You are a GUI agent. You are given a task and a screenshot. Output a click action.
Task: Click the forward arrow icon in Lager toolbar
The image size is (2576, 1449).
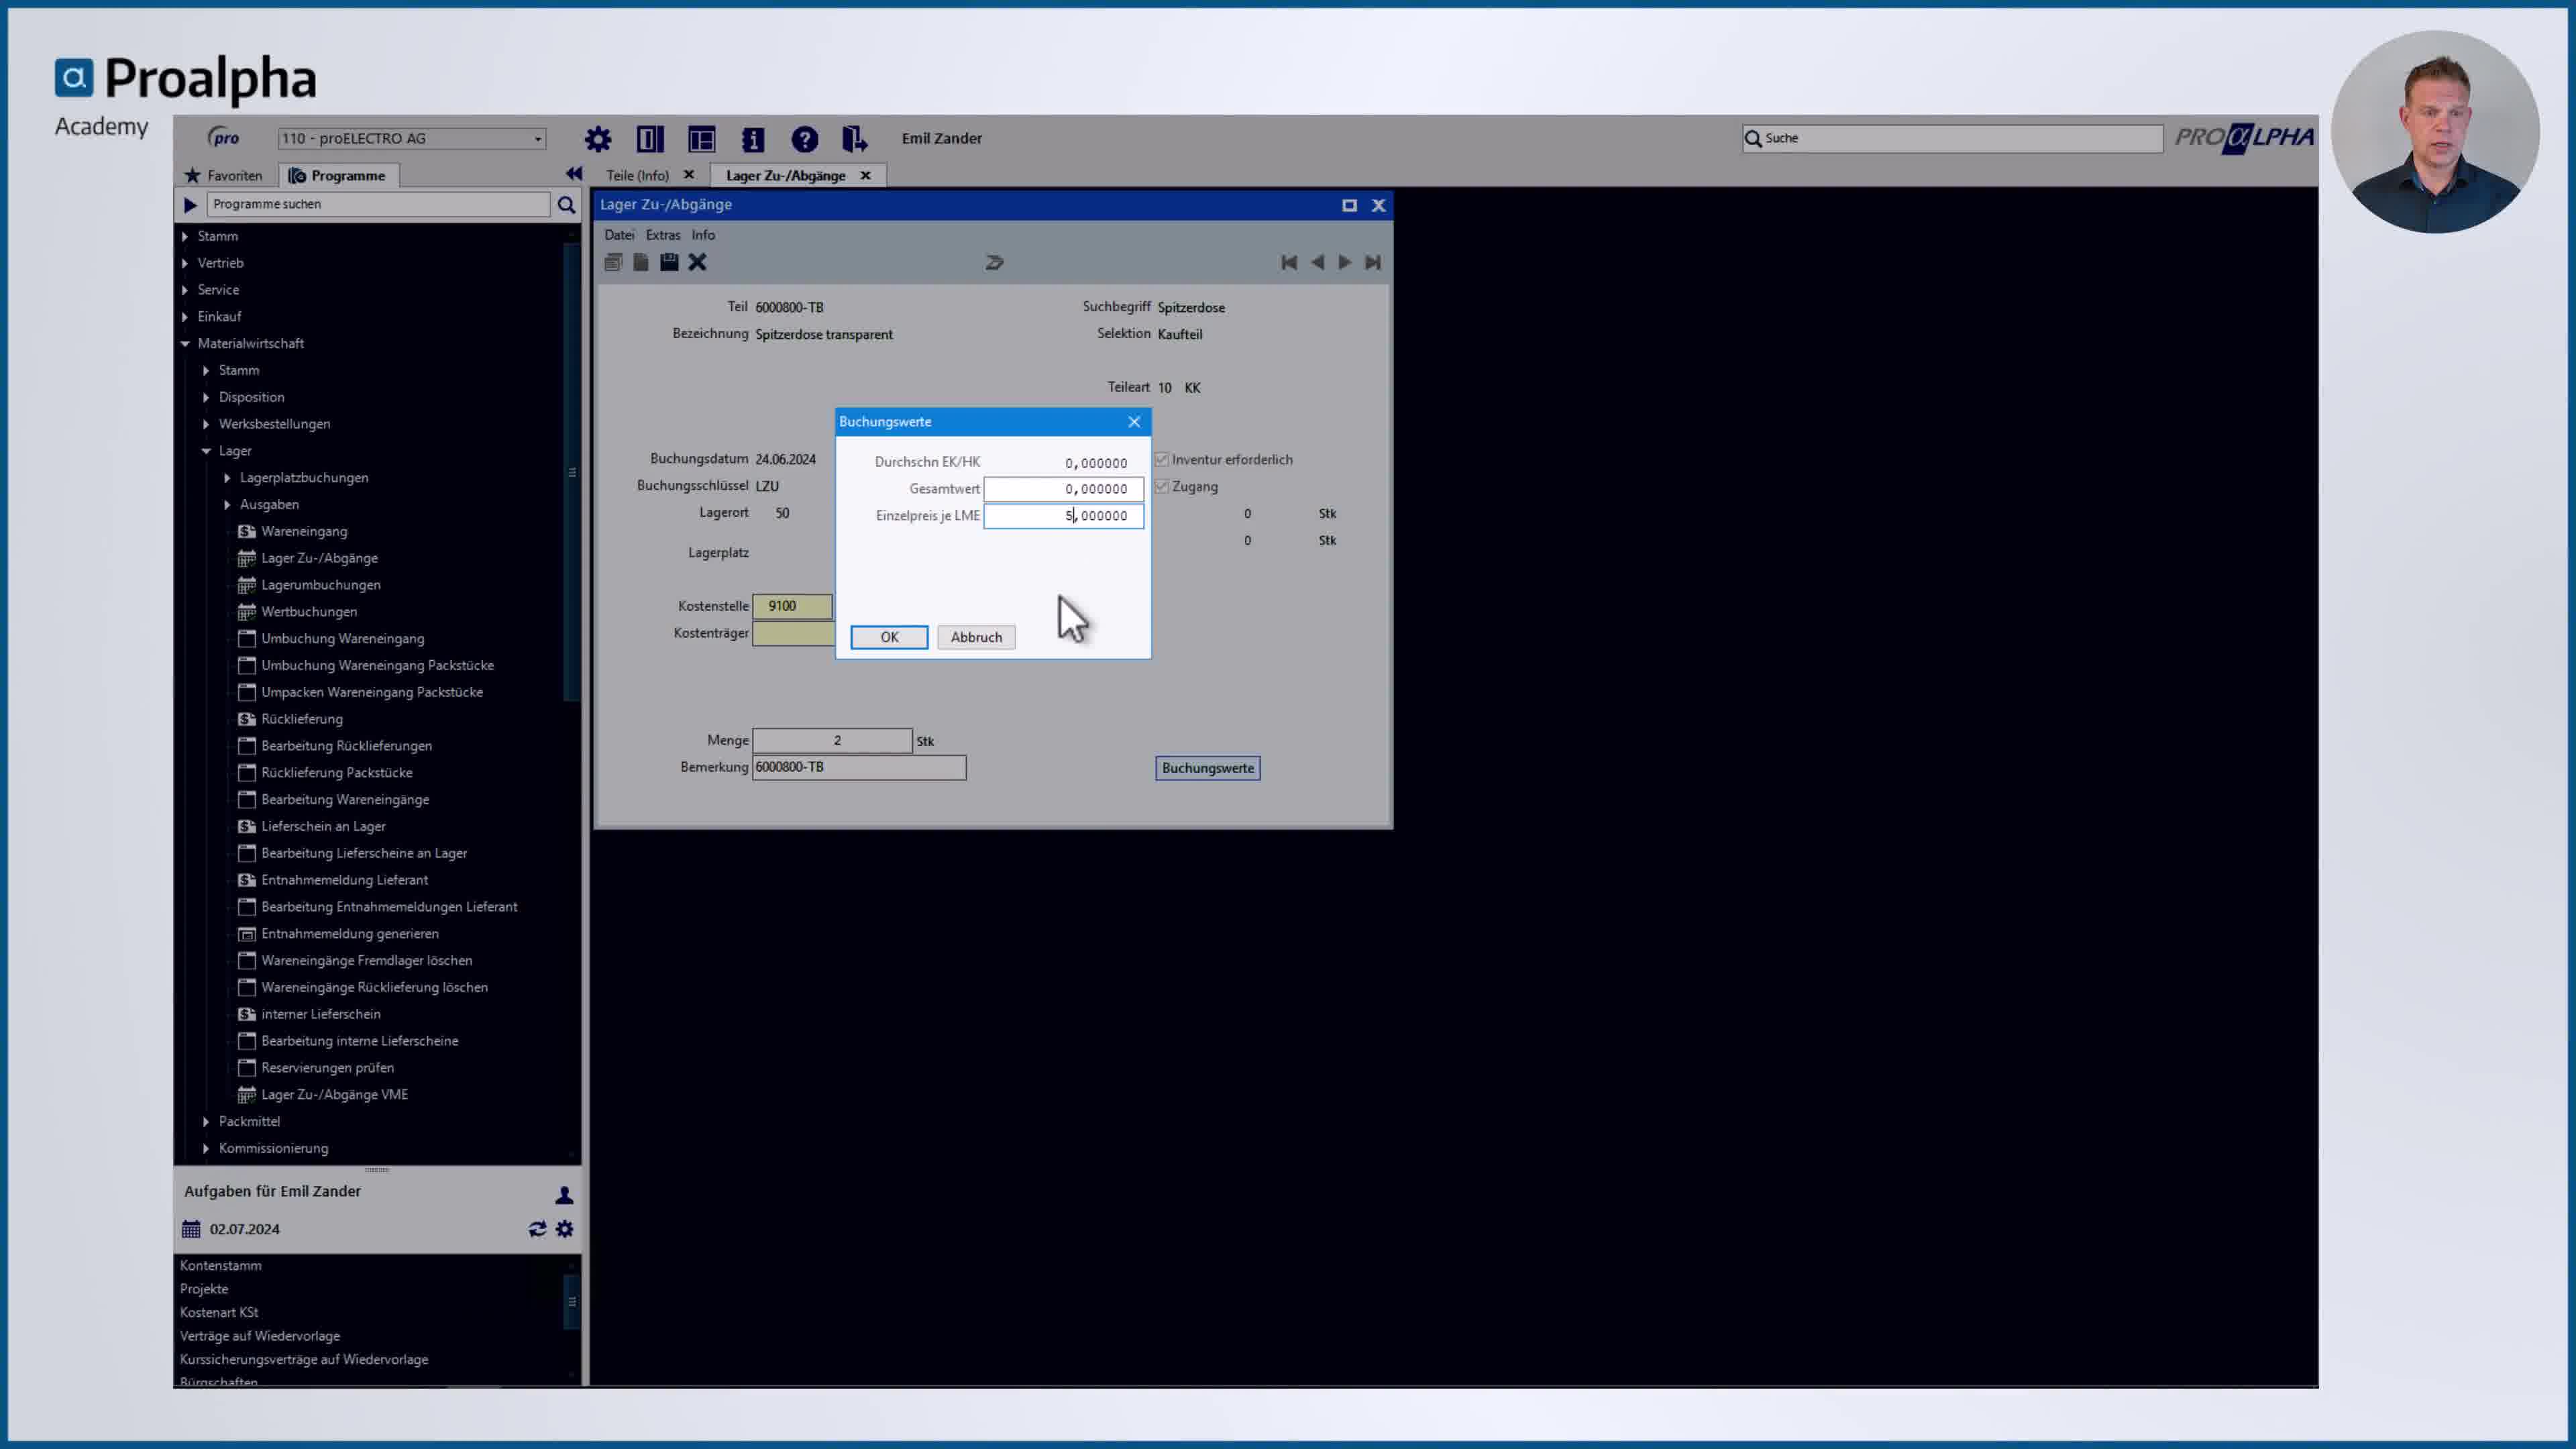(994, 262)
